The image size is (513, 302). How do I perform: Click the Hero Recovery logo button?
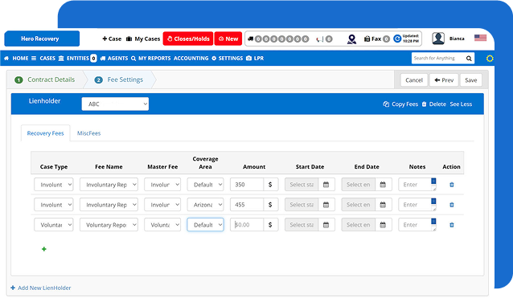tap(42, 39)
